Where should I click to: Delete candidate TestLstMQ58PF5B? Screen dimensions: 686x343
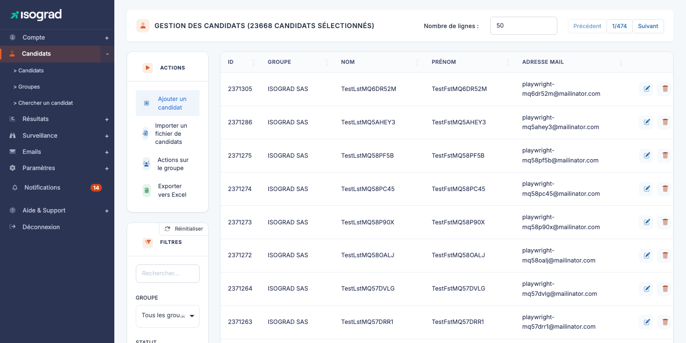click(665, 155)
